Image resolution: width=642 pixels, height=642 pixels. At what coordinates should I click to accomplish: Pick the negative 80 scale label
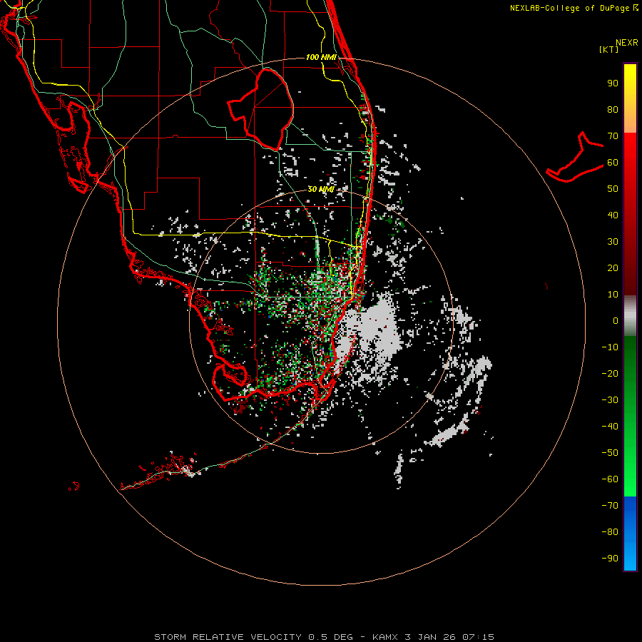tap(610, 532)
